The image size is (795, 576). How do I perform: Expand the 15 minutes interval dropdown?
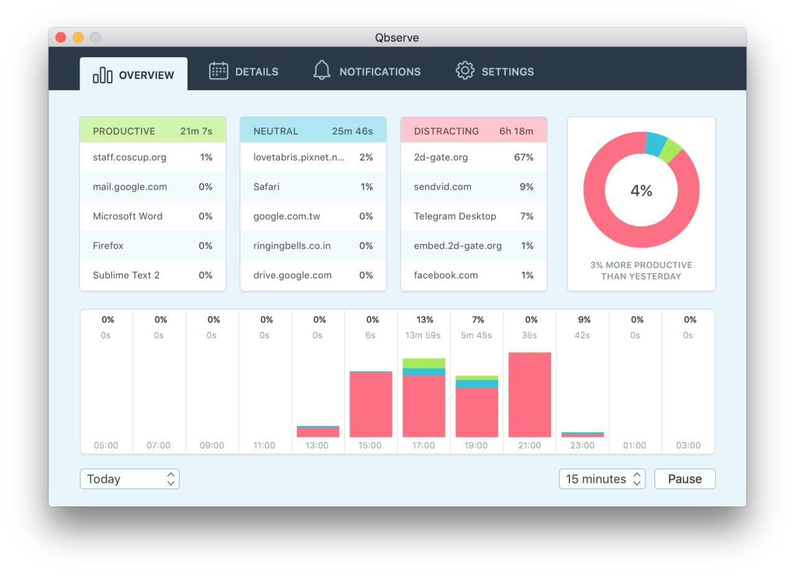pos(602,479)
